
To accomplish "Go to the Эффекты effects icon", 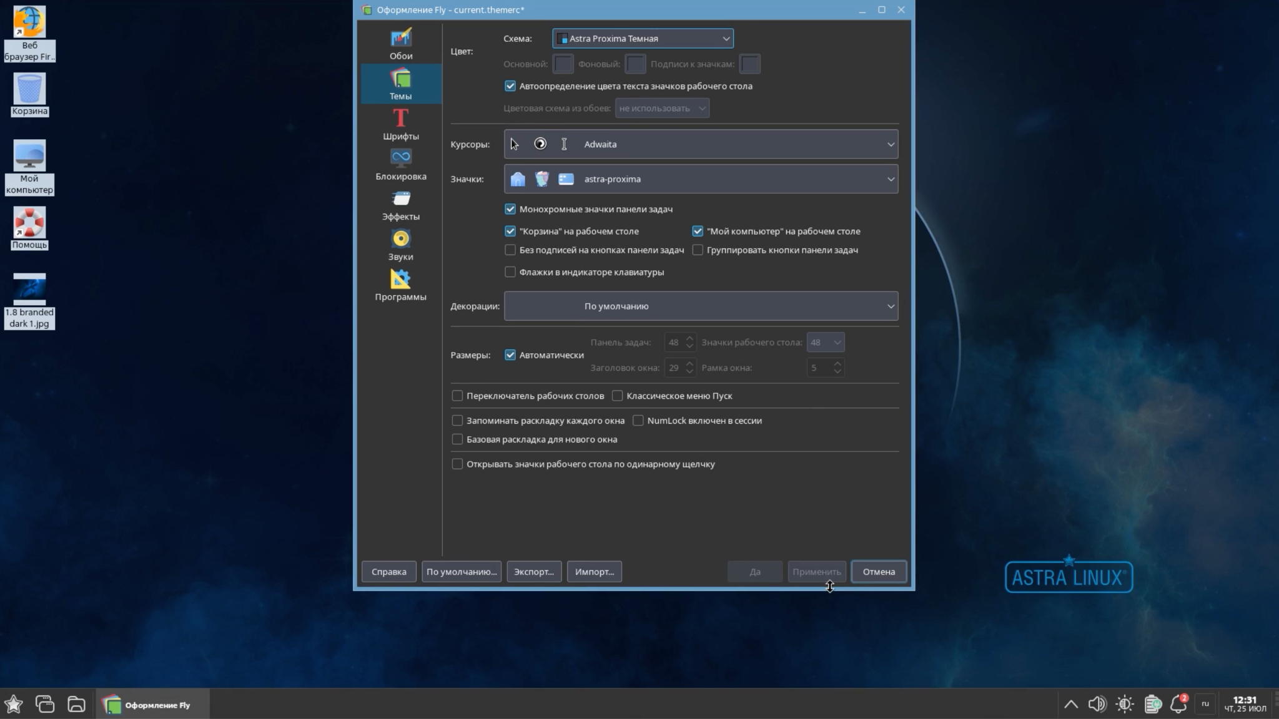I will point(400,198).
